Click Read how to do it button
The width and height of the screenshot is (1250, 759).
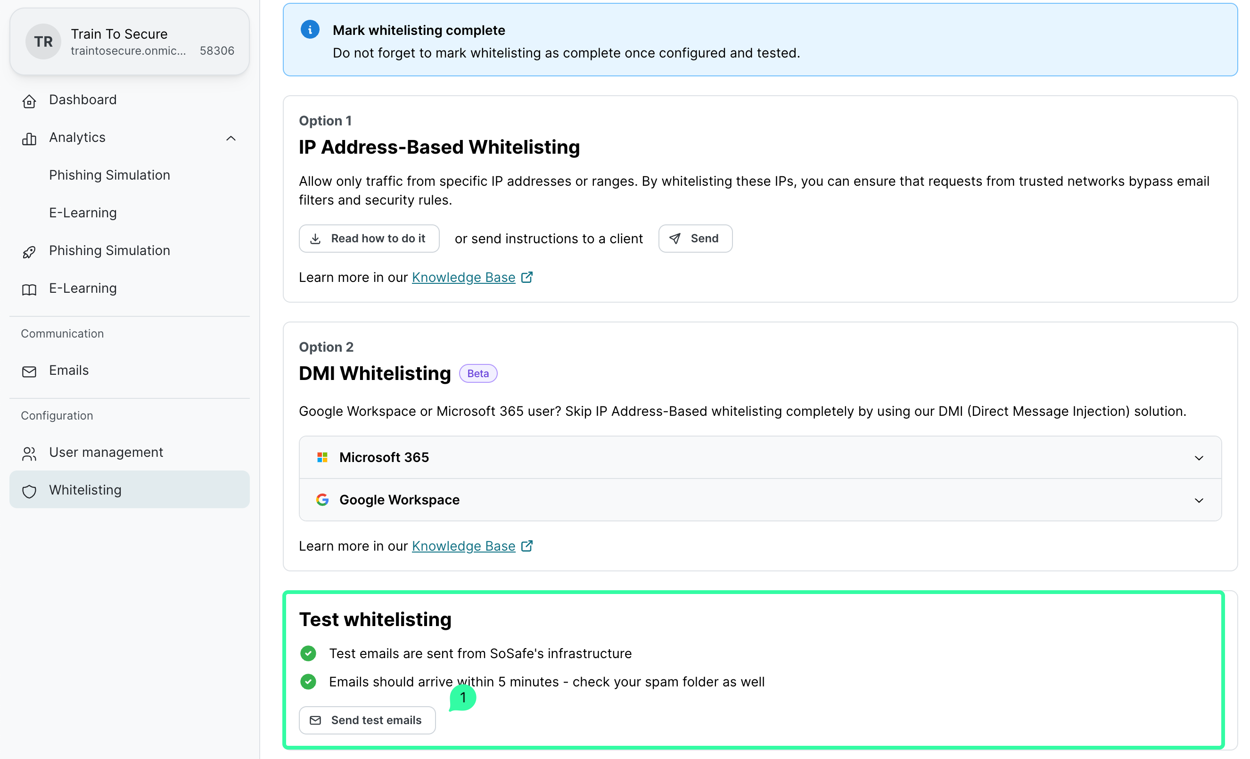(x=369, y=239)
